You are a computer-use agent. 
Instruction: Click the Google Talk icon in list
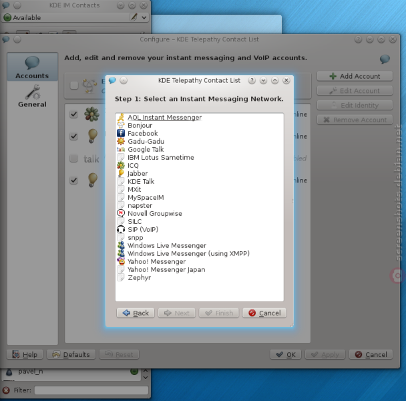(121, 149)
